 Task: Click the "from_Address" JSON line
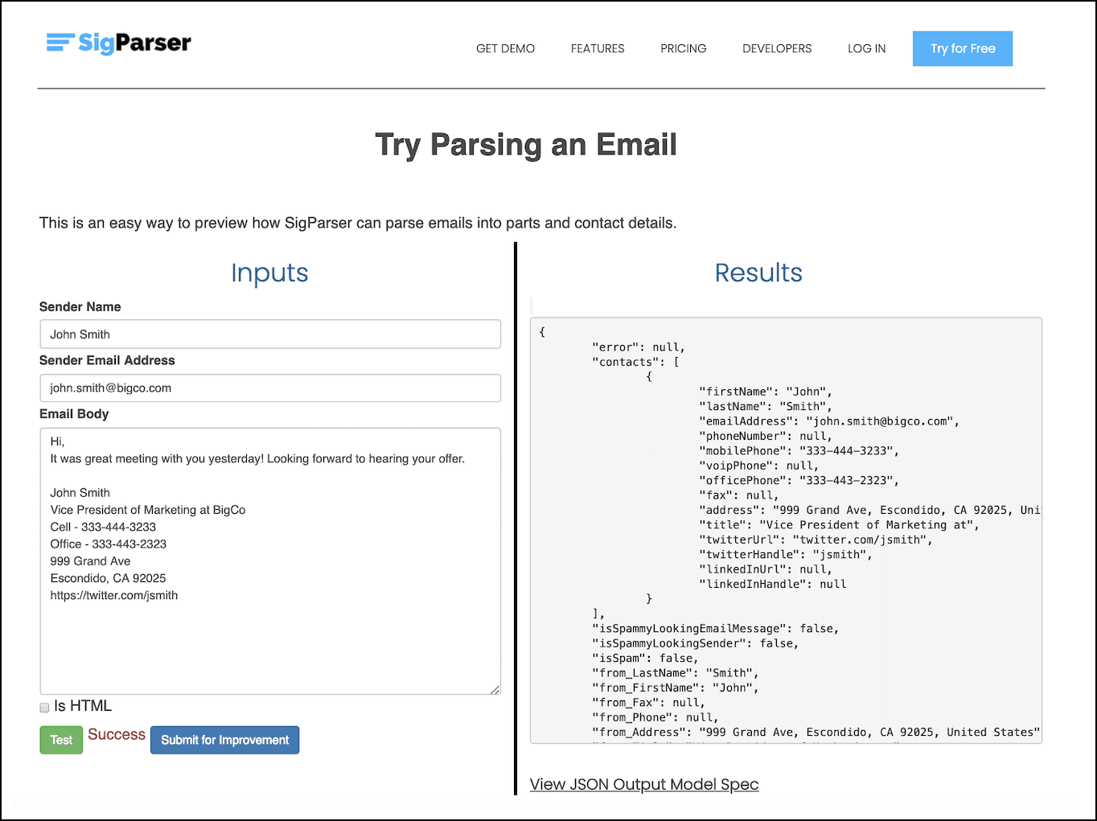click(816, 733)
